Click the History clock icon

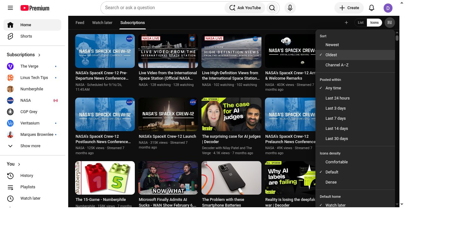[10, 176]
